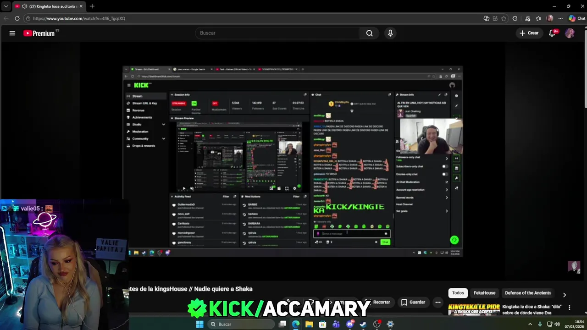Select the Defense of the Ancients chip
Screen dimensions: 587x330
coord(528,293)
